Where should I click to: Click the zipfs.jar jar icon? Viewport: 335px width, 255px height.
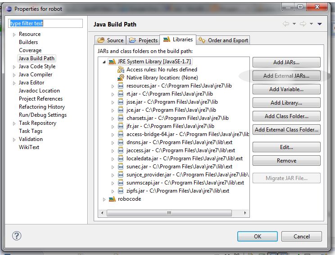point(121,191)
